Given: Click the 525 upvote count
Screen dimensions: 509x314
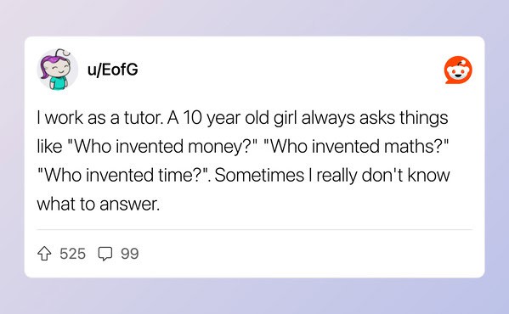Looking at the screenshot, I should tap(73, 254).
